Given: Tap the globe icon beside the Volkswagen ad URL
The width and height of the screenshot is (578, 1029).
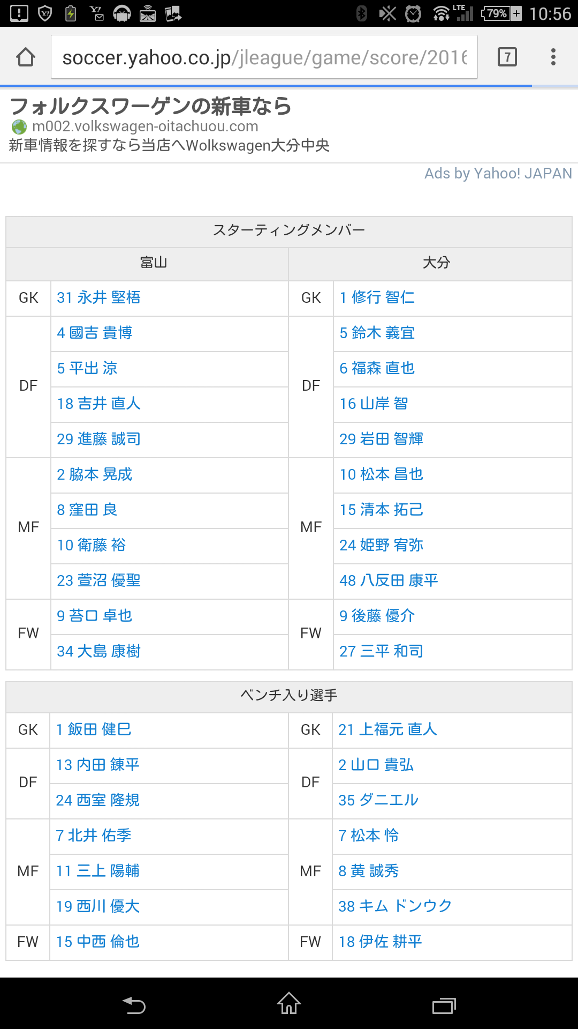Looking at the screenshot, I should click(x=19, y=127).
